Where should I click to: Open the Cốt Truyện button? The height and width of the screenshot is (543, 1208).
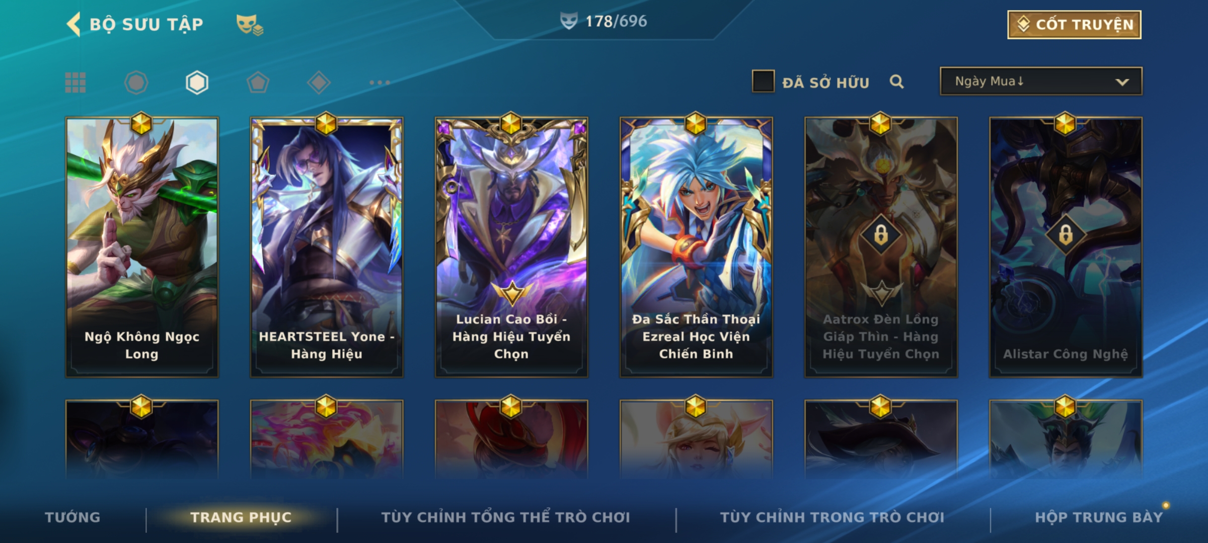[x=1074, y=25]
